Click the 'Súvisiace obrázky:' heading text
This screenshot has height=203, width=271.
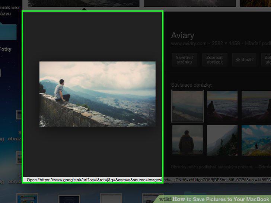[191, 85]
